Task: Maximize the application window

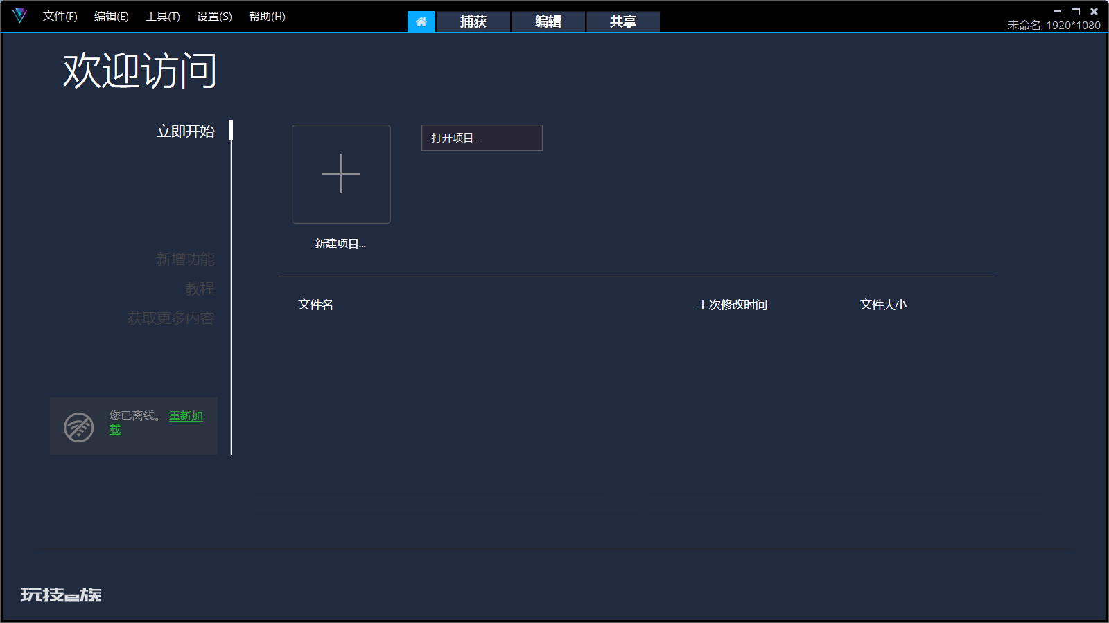Action: pos(1076,11)
